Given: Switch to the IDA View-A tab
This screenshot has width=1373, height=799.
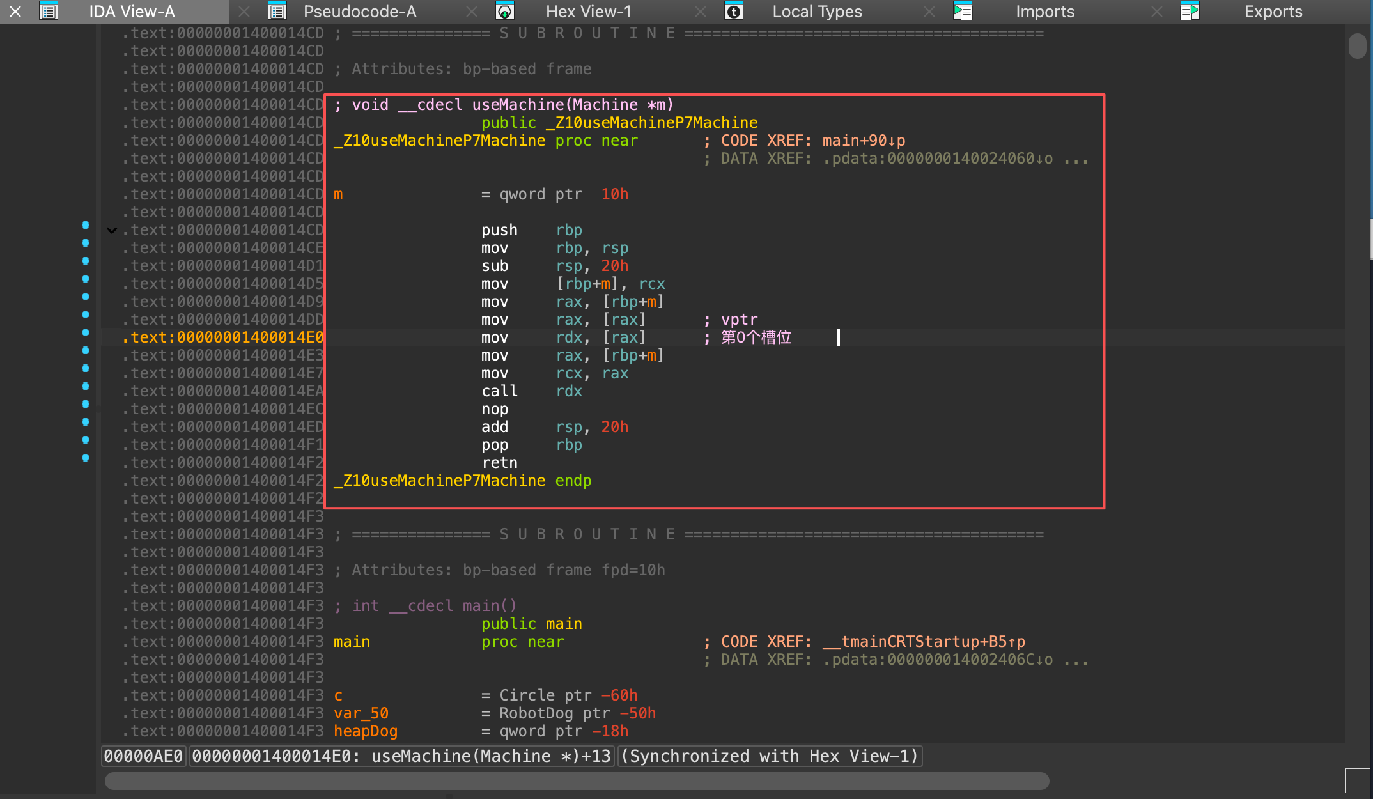Looking at the screenshot, I should click(132, 12).
